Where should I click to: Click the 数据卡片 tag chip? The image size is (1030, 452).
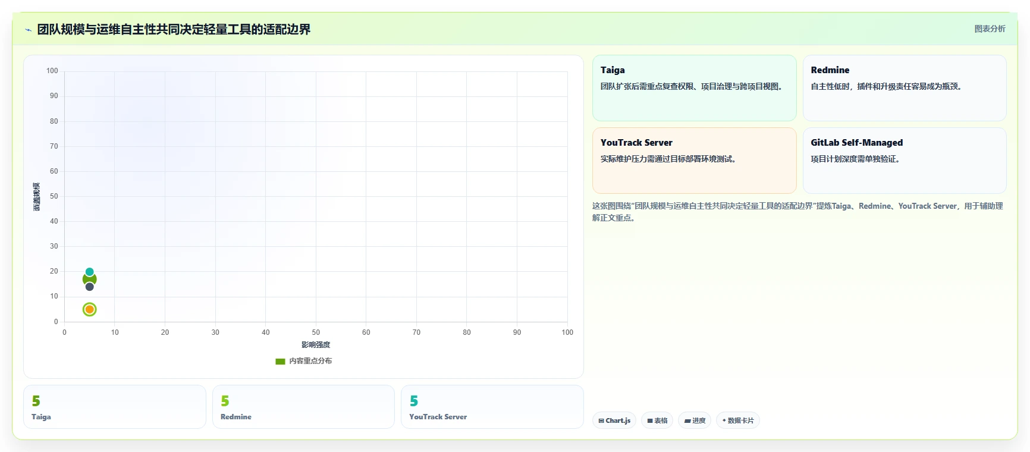click(x=738, y=420)
